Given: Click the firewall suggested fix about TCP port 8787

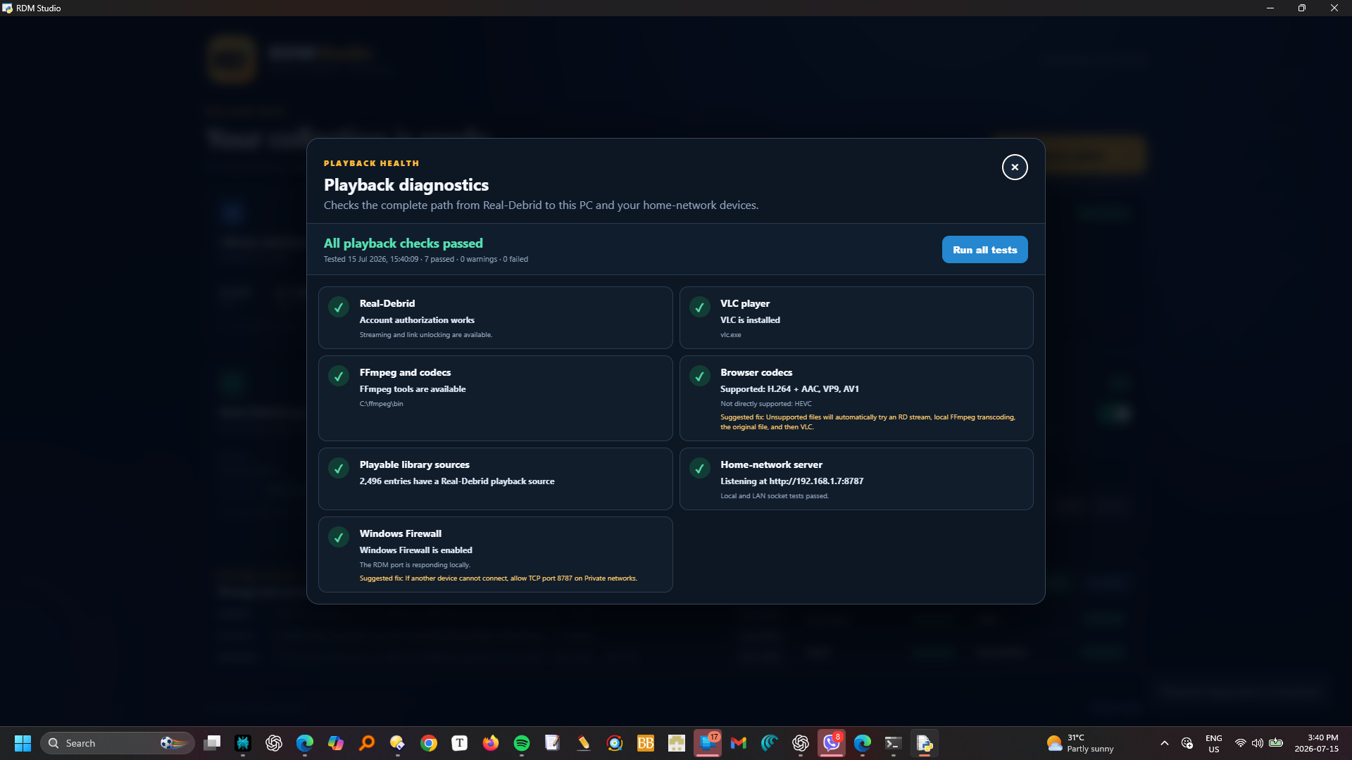Looking at the screenshot, I should 499,578.
